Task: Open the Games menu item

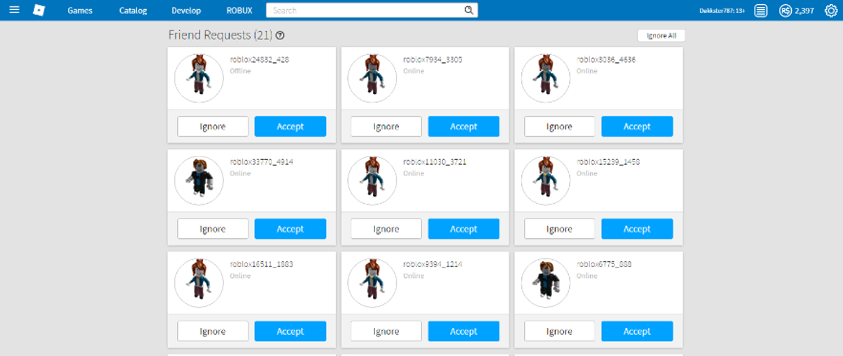Action: coord(80,11)
